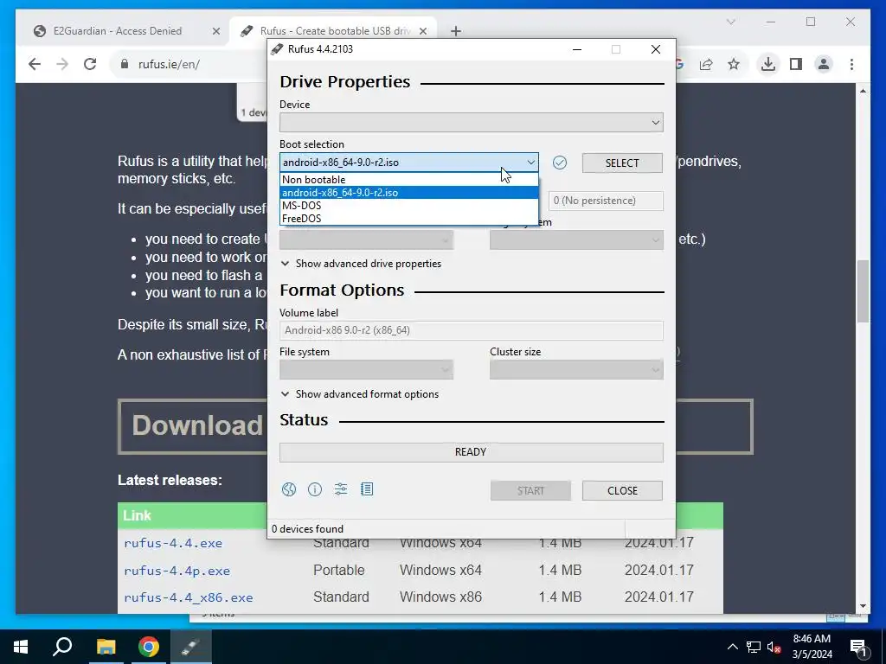This screenshot has width=886, height=664.
Task: Go forward in Chrome
Action: pos(62,64)
